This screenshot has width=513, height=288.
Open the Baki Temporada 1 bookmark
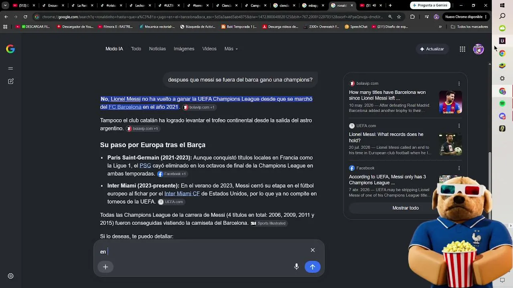239,27
